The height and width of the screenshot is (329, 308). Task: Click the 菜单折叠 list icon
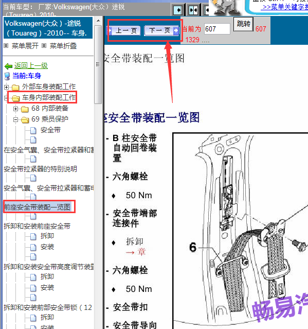click(x=44, y=46)
